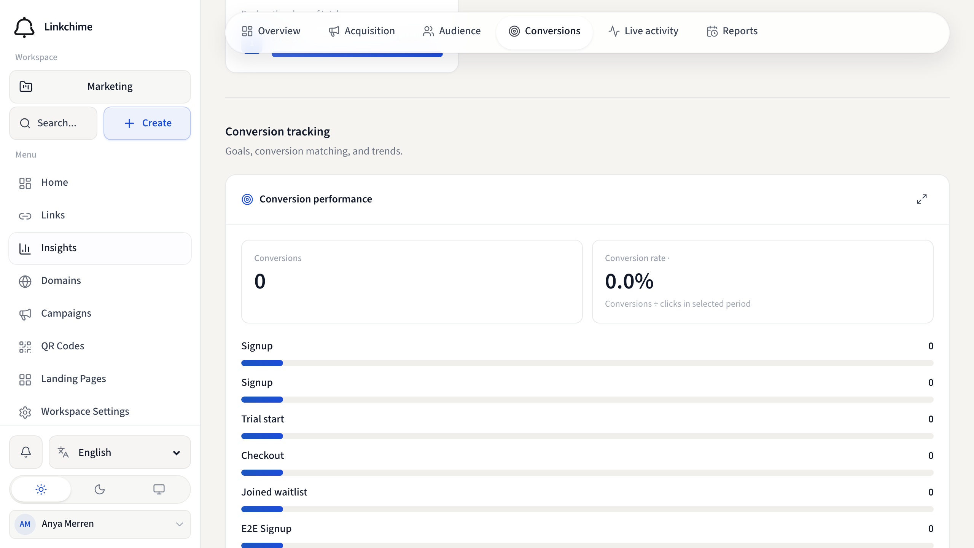Click the Joined waitlist goal label
Screen dimensions: 974x548
click(x=274, y=492)
